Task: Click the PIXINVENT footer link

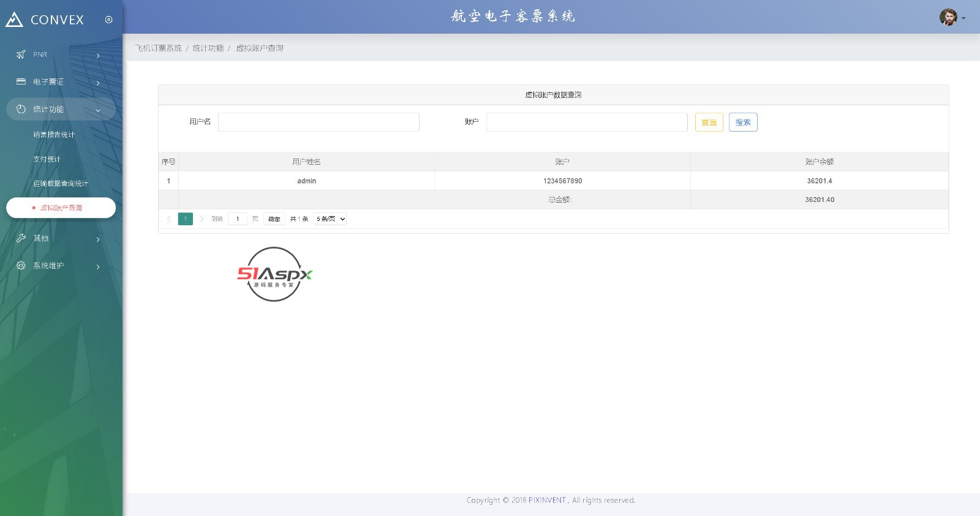Action: click(x=547, y=500)
